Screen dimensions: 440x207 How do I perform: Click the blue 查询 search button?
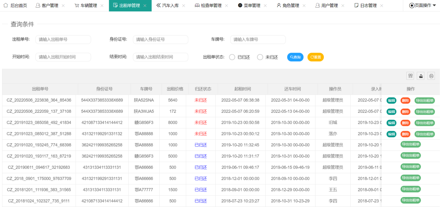pos(295,57)
